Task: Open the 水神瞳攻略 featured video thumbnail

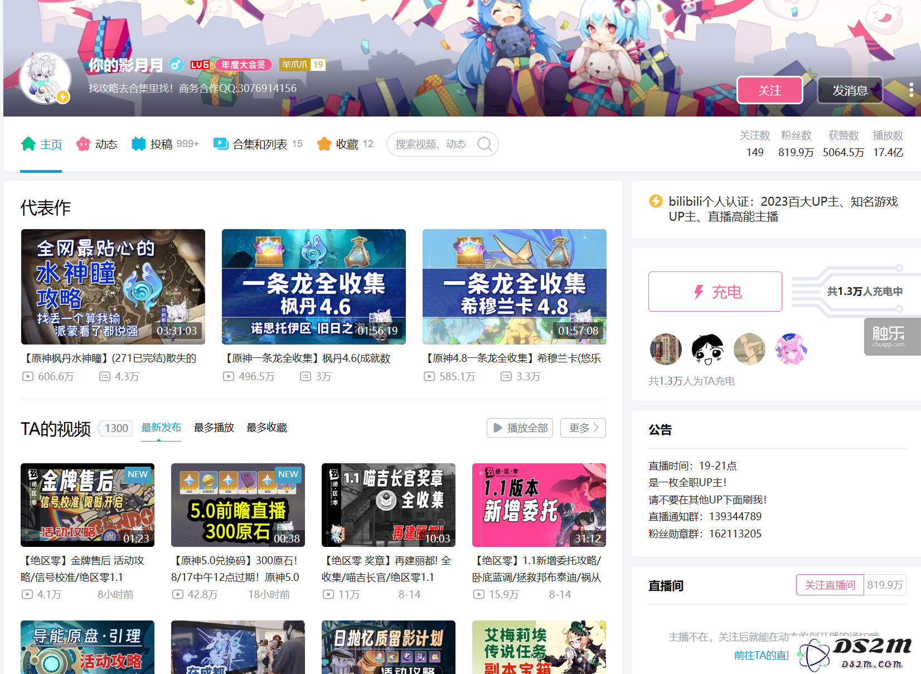Action: 113,287
